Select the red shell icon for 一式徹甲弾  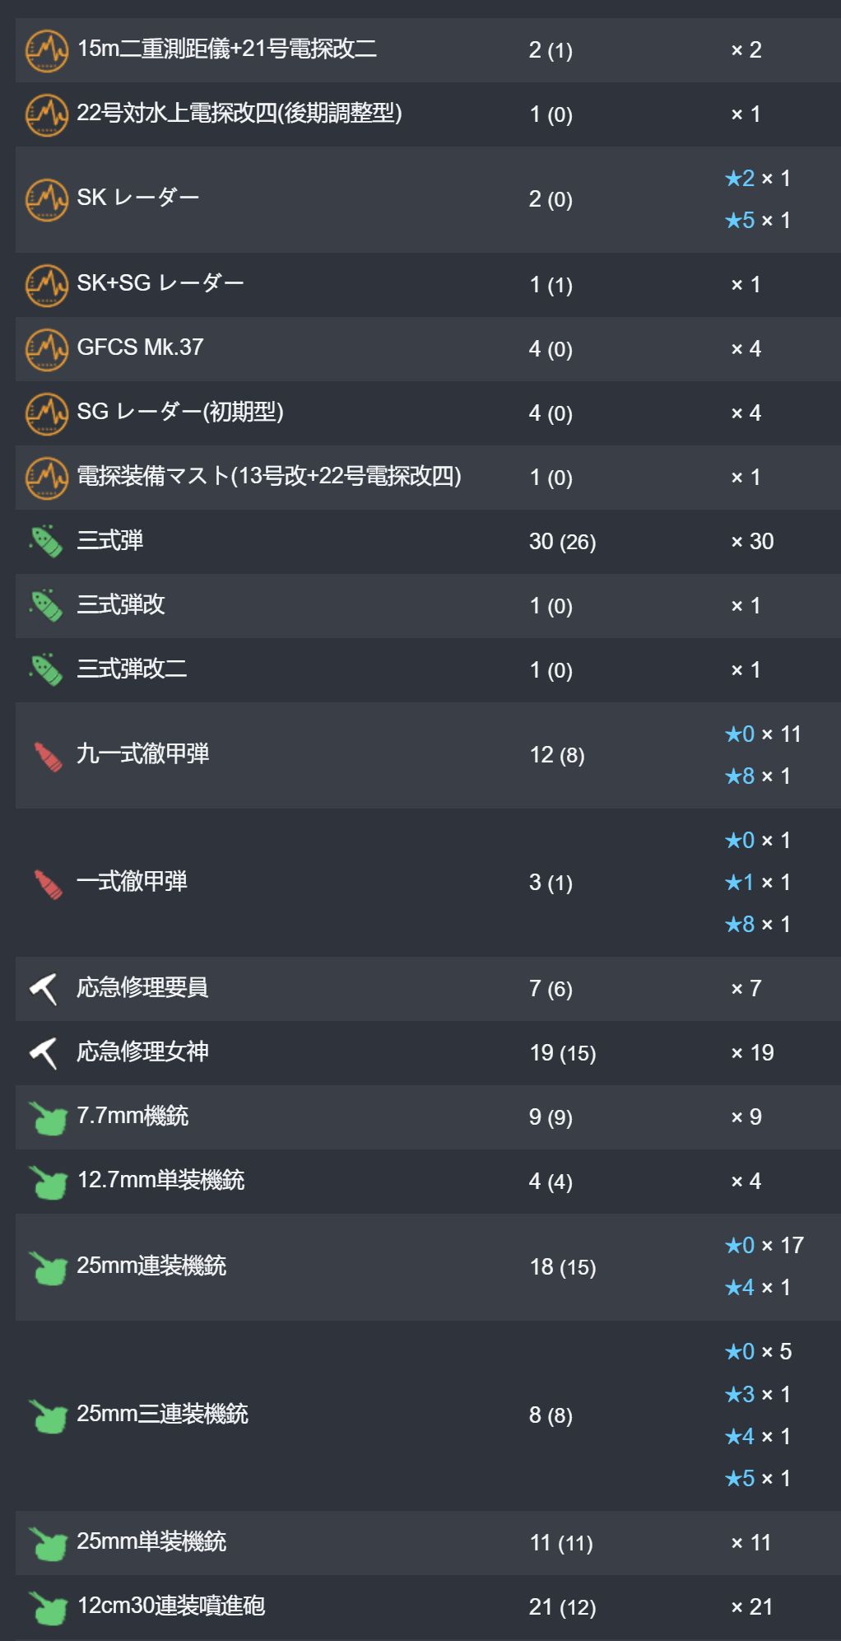pyautogui.click(x=48, y=883)
